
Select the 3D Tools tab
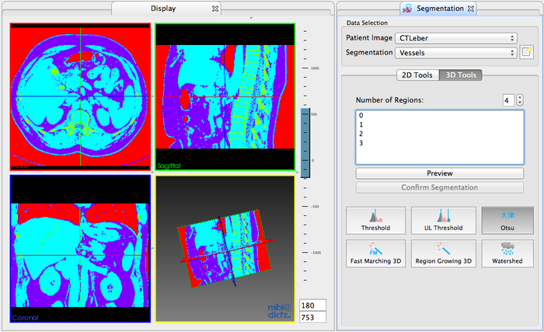pyautogui.click(x=459, y=75)
